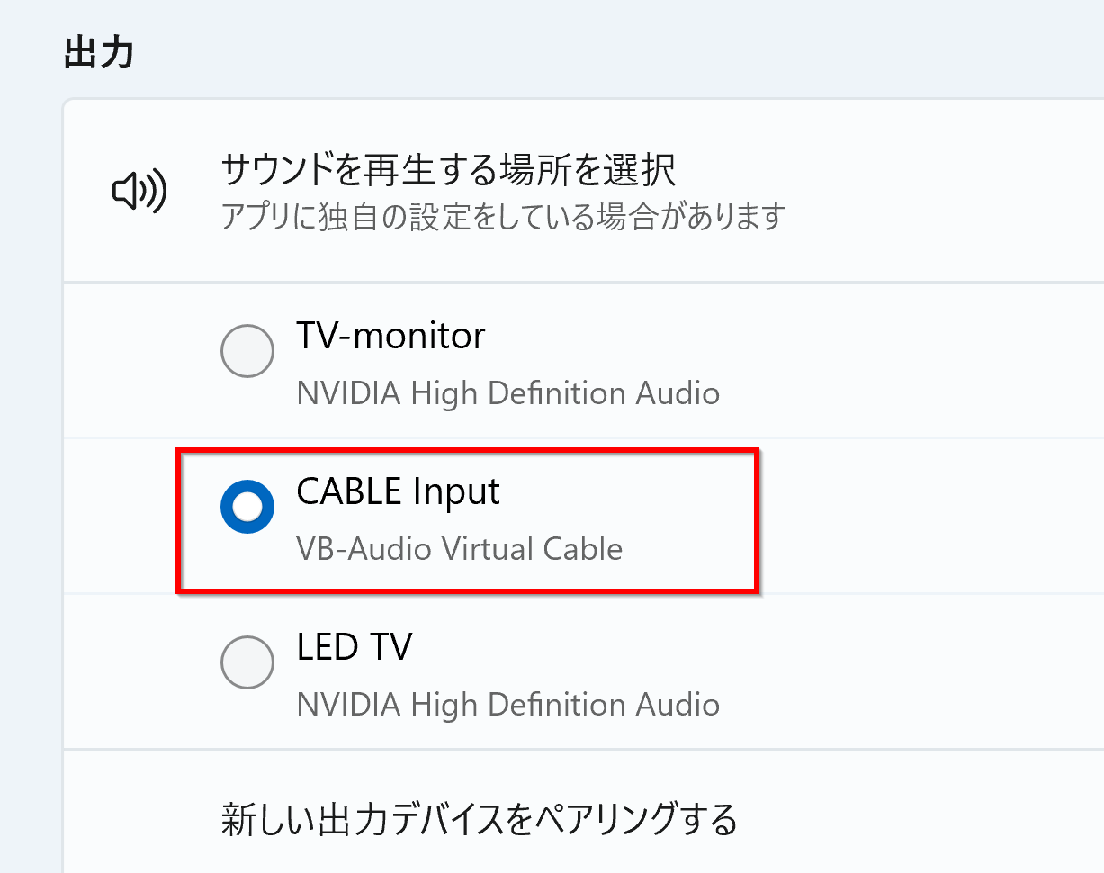Open the LED TV output device row
This screenshot has width=1104, height=873.
pos(584,671)
